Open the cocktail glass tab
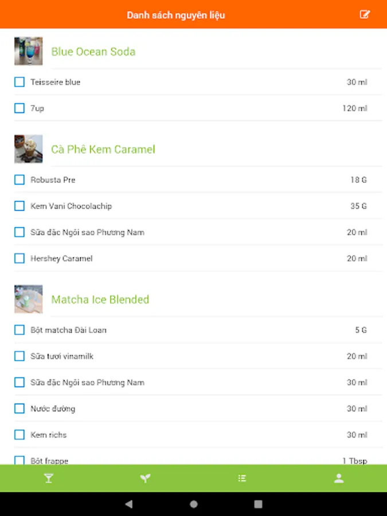Screen dimensions: 387x516 48,478
